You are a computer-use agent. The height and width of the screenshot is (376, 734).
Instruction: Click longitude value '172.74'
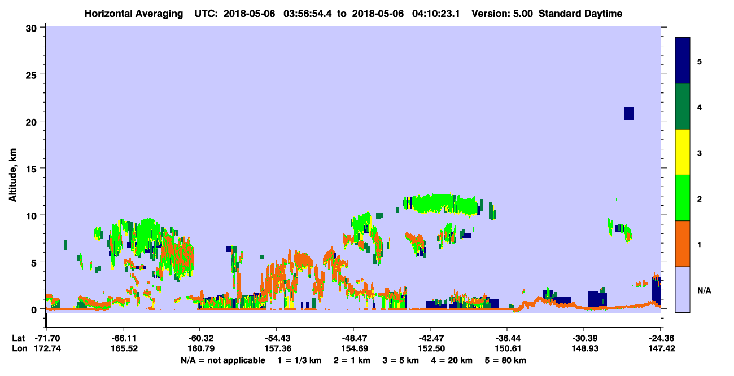pyautogui.click(x=46, y=348)
